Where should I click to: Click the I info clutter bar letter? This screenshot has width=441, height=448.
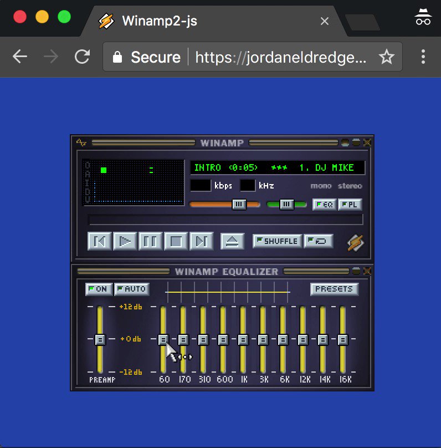(x=88, y=182)
